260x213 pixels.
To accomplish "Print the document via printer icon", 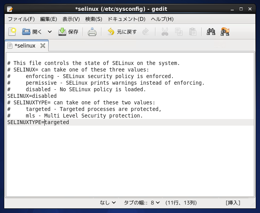I will pos(92,32).
